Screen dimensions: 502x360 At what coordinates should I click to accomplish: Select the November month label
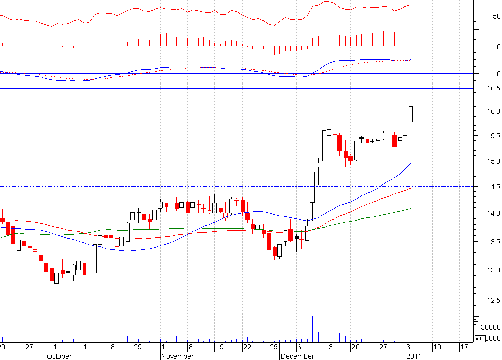point(177,356)
